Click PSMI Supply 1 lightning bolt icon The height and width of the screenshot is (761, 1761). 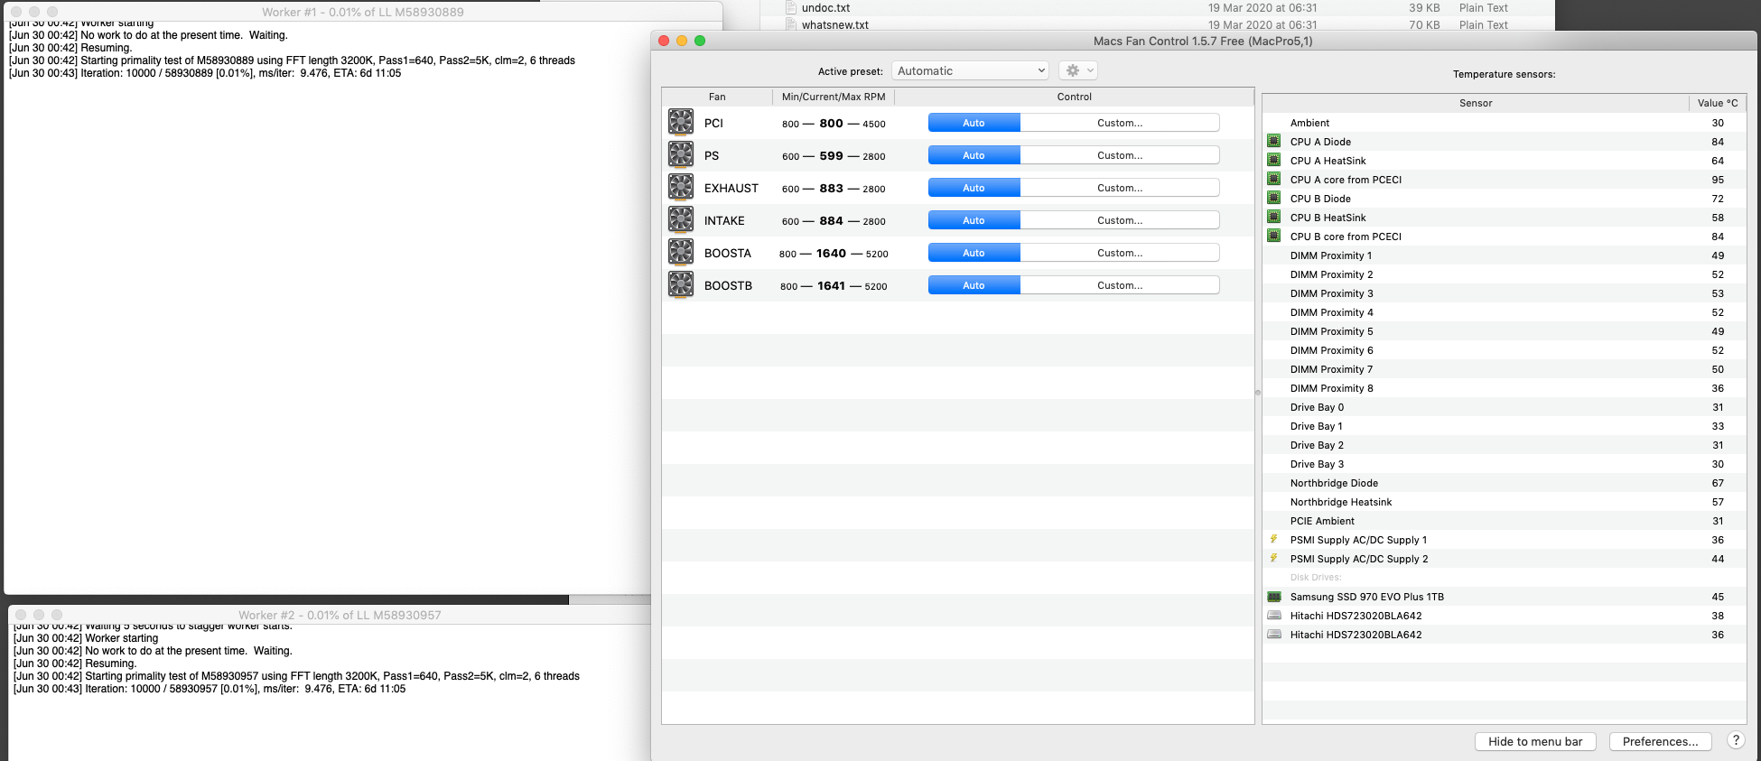click(x=1274, y=539)
